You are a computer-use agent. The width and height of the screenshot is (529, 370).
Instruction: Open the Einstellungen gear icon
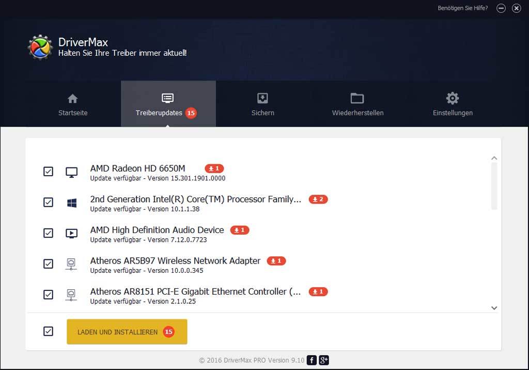tap(453, 98)
